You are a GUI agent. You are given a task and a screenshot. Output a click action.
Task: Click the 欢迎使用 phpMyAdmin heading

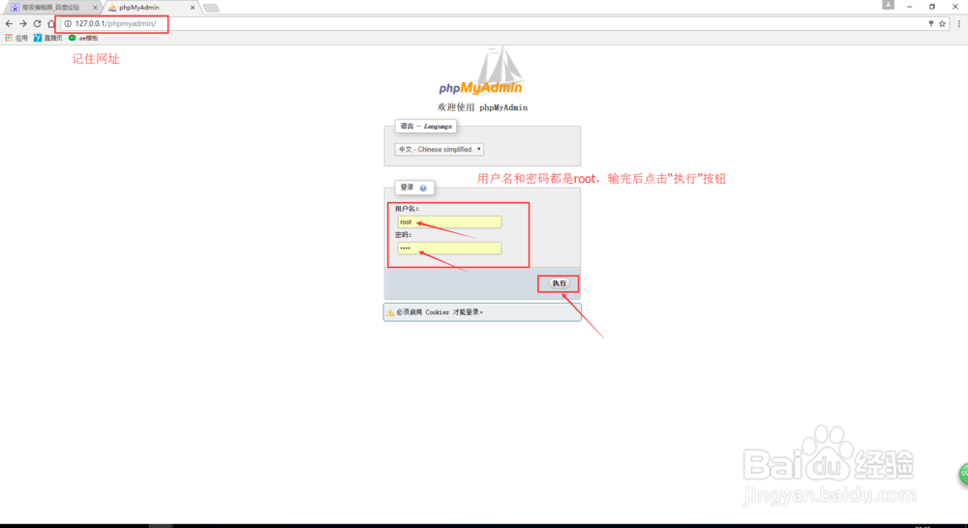tap(483, 107)
